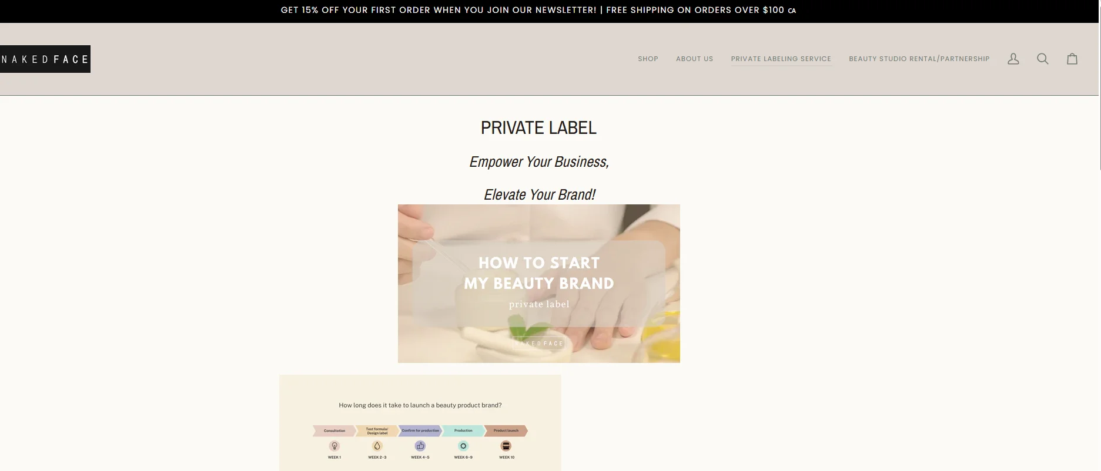
Task: Click the Test formula/Design label step
Action: [377, 430]
